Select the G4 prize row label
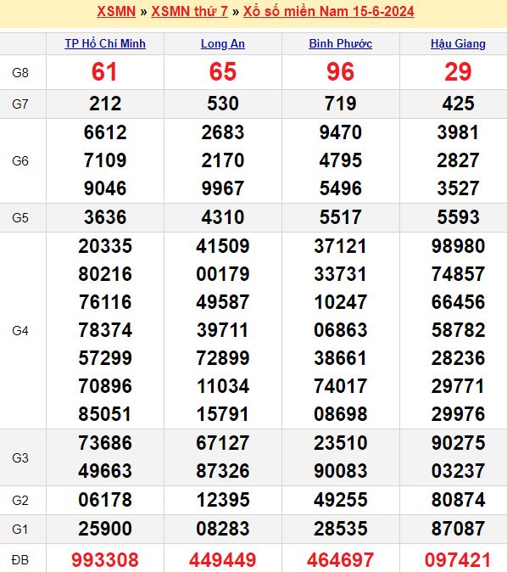The width and height of the screenshot is (507, 572). coord(20,330)
